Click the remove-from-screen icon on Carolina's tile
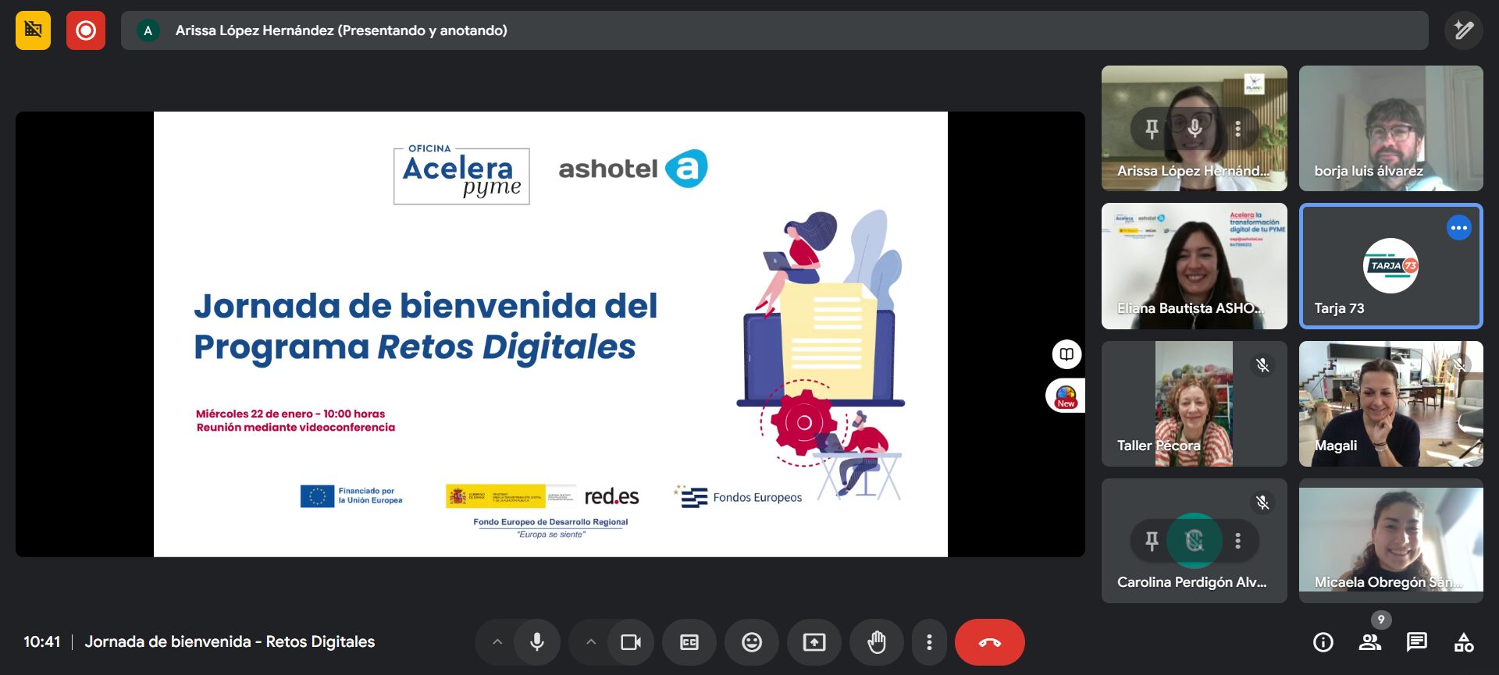Screen dimensions: 1499x675 [x=1195, y=540]
